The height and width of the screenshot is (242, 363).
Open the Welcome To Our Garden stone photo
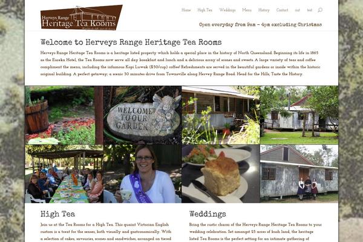pyautogui.click(x=142, y=115)
